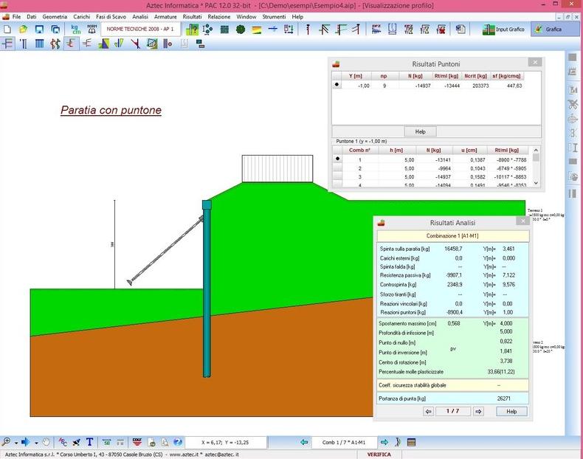This screenshot has width=583, height=459.
Task: Click the blue help question-mark icon
Action: coord(178,442)
